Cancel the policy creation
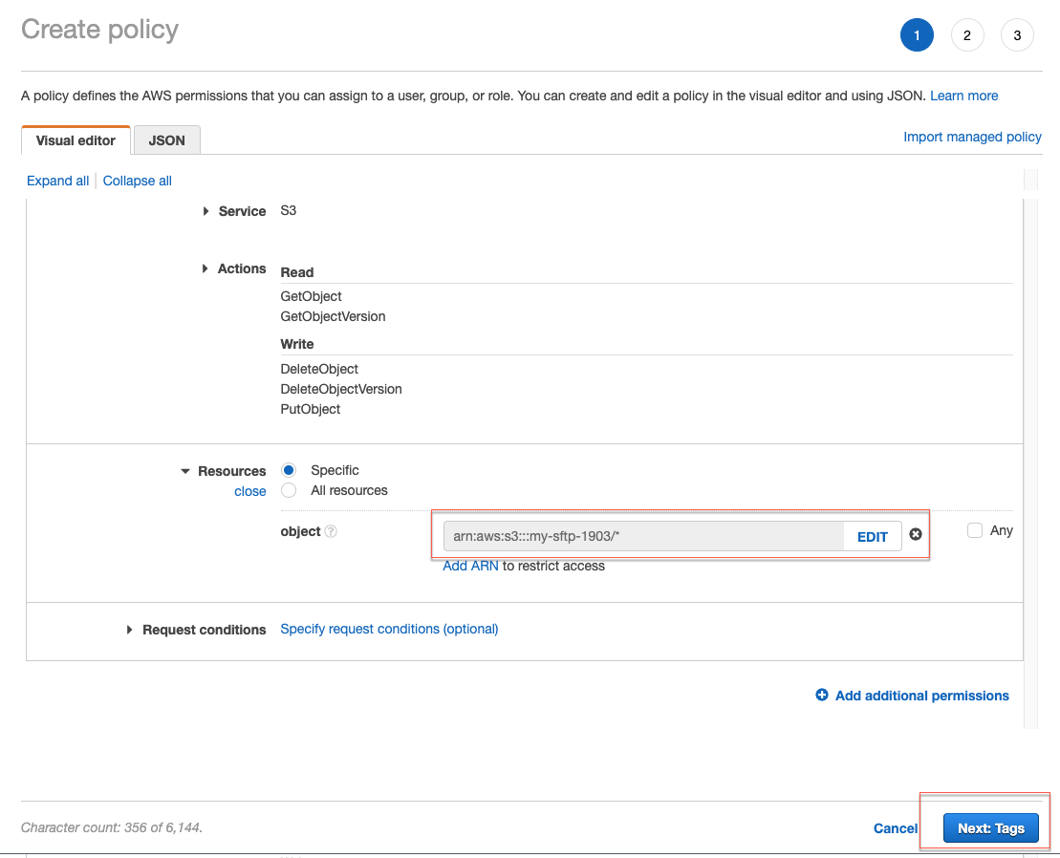1060x858 pixels. [x=895, y=828]
